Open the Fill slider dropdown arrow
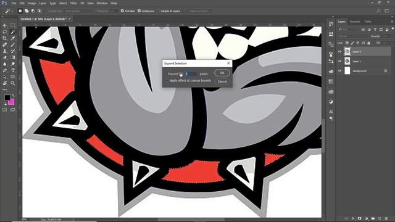The height and width of the screenshot is (222, 395). (x=392, y=43)
